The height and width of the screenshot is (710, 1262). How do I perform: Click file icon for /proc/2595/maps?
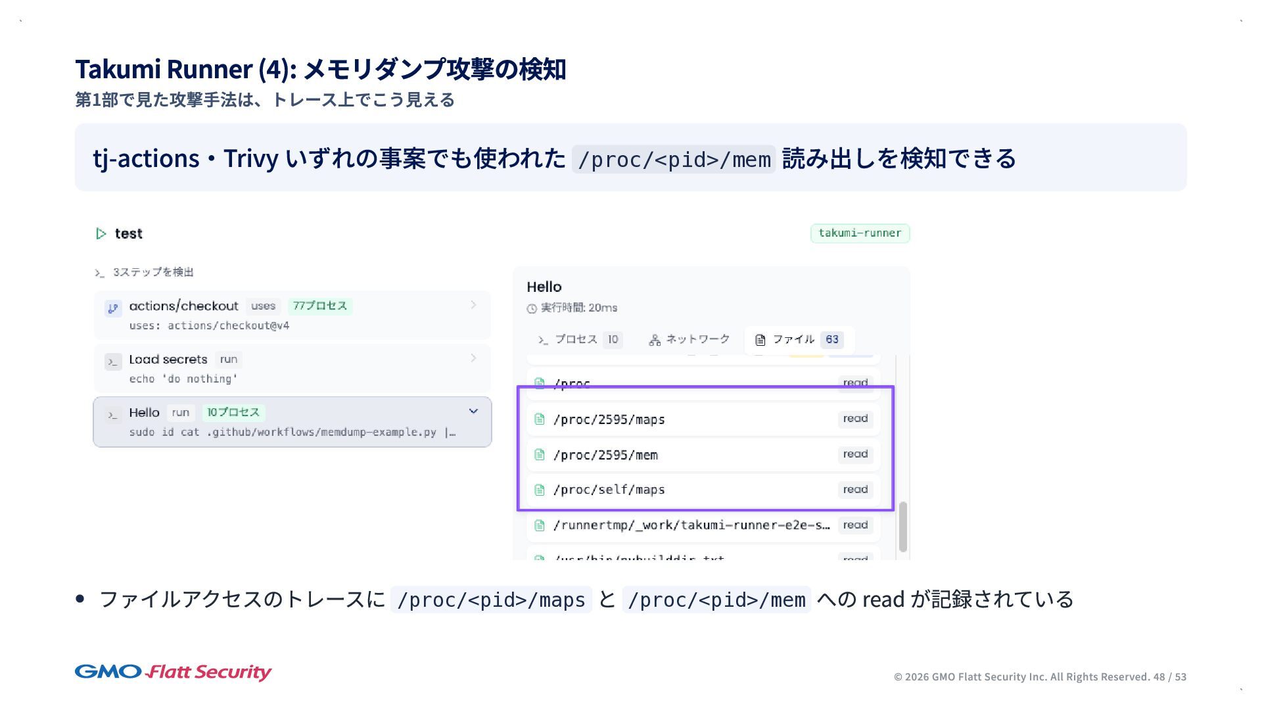tap(540, 419)
